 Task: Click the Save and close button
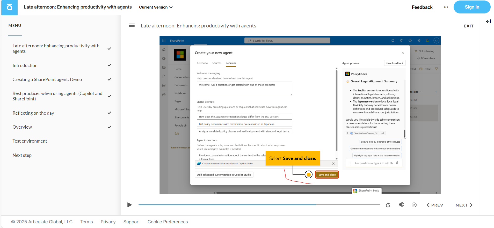click(x=327, y=175)
